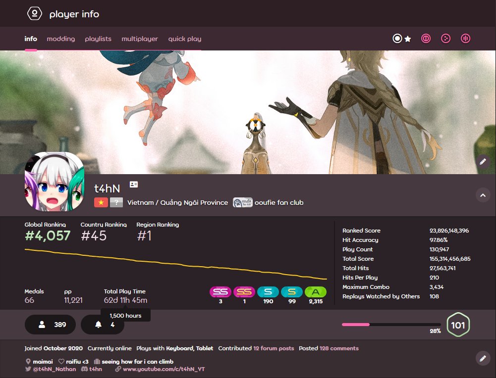Click the Maximum Combo 3,434 value
This screenshot has width=496, height=378.
437,287
